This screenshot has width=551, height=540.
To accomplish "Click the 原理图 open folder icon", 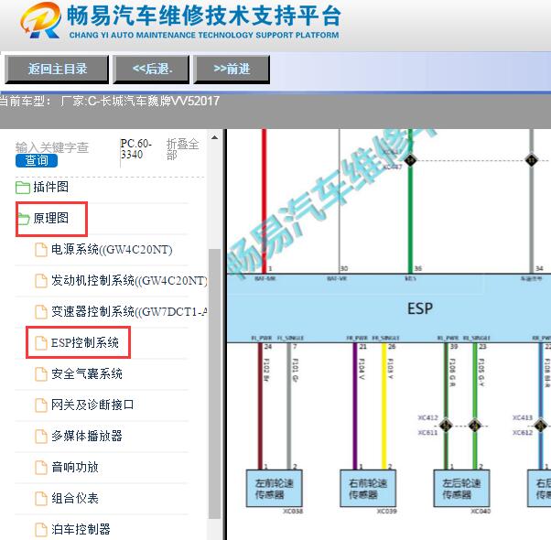I will 24,219.
